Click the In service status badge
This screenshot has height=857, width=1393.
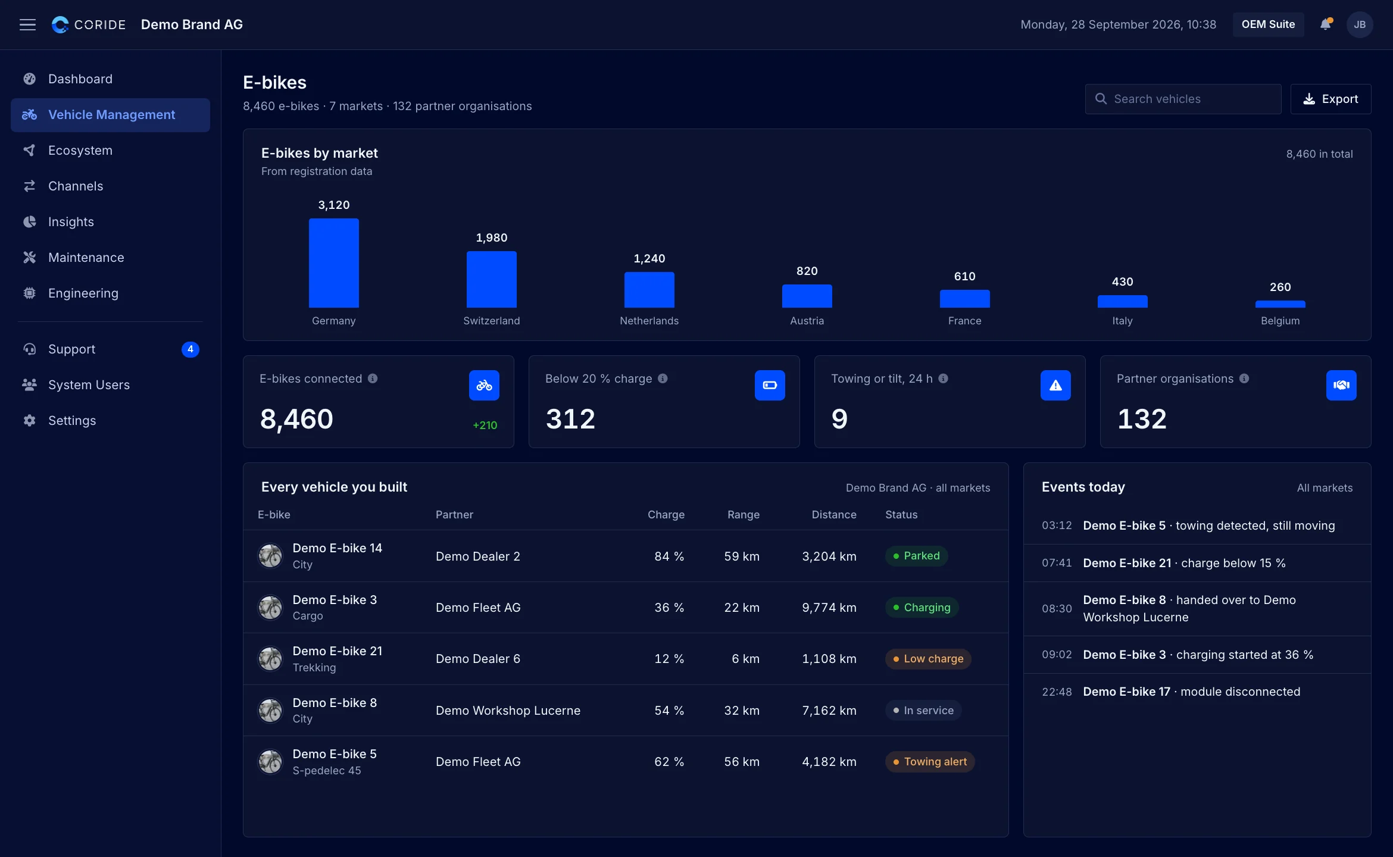(x=923, y=711)
